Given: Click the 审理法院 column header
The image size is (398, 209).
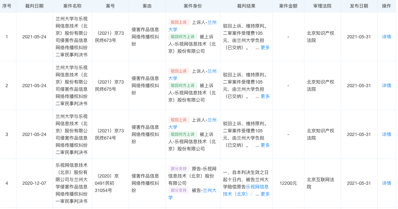Looking at the screenshot, I should pyautogui.click(x=322, y=6).
